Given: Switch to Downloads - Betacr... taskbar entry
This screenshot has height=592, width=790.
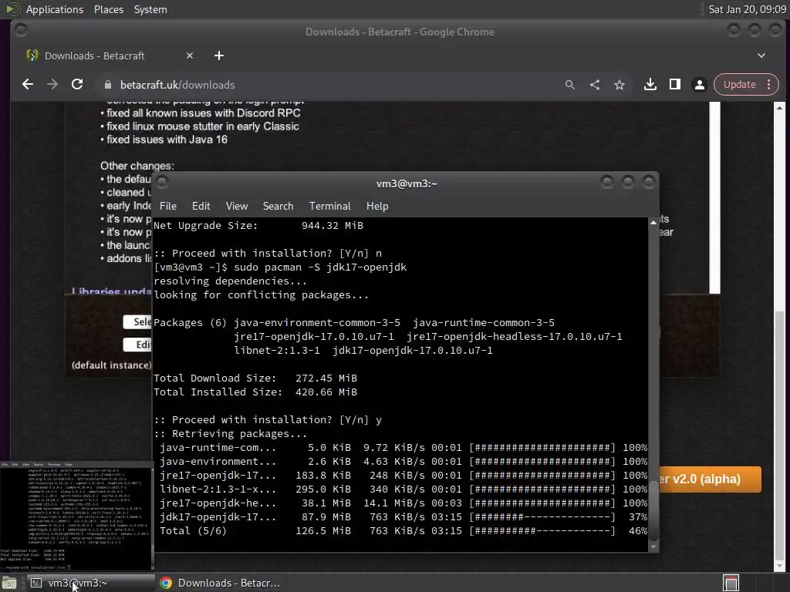Looking at the screenshot, I should coord(220,583).
